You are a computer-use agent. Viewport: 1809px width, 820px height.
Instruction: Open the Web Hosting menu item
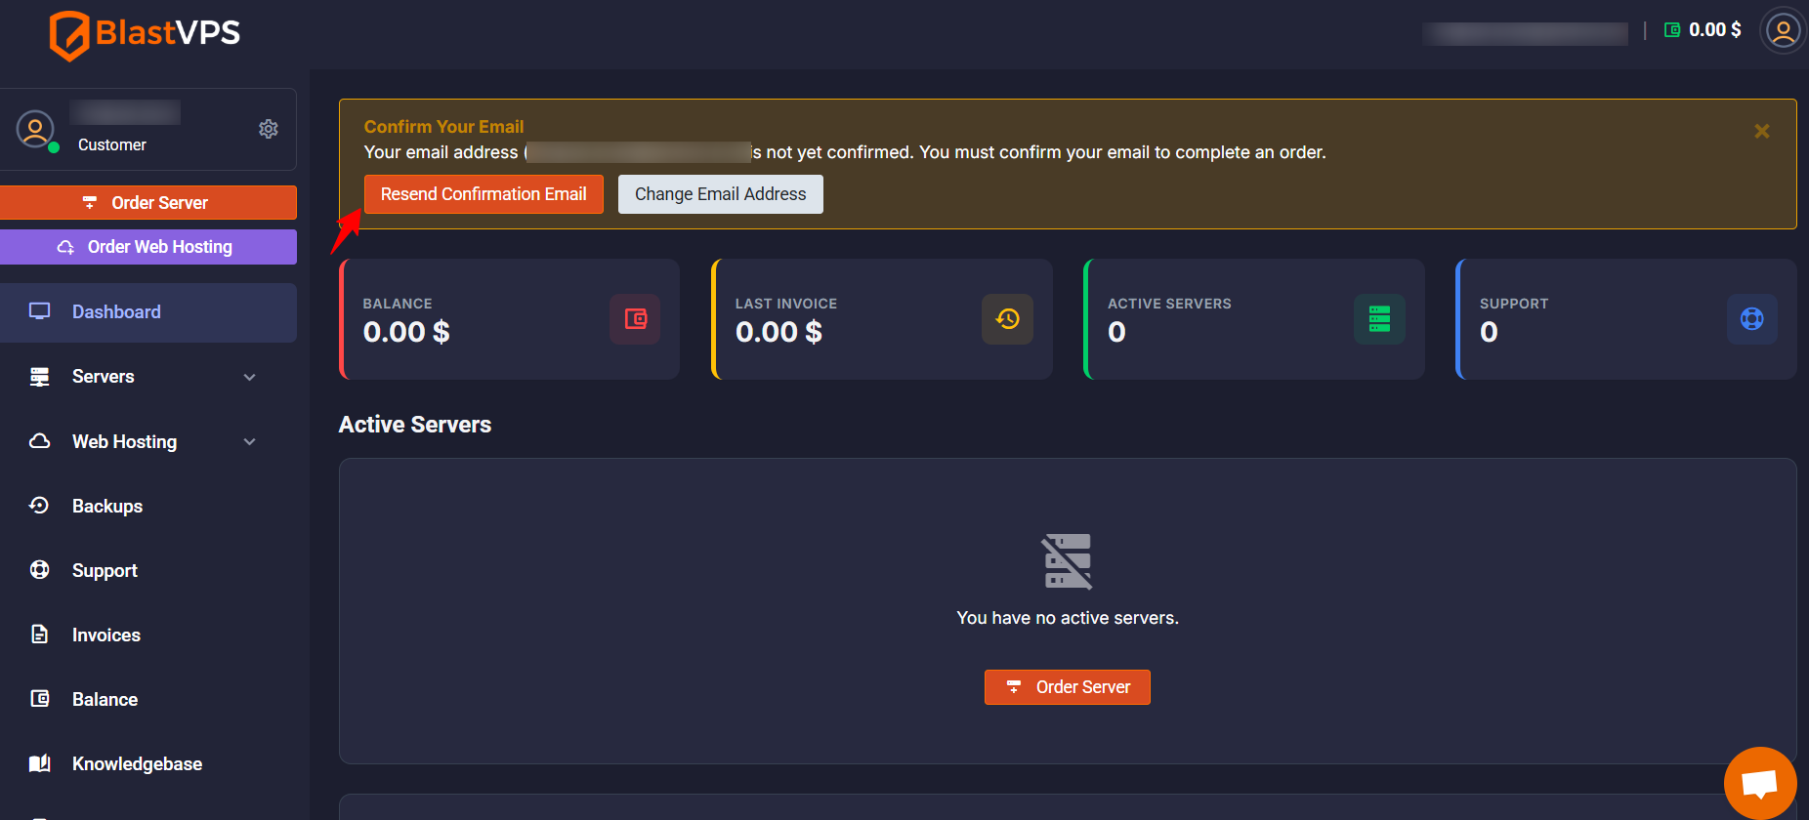(148, 442)
